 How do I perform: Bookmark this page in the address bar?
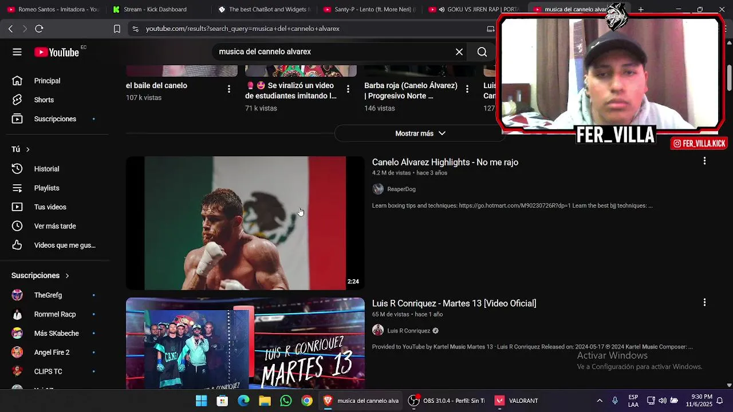pyautogui.click(x=117, y=29)
